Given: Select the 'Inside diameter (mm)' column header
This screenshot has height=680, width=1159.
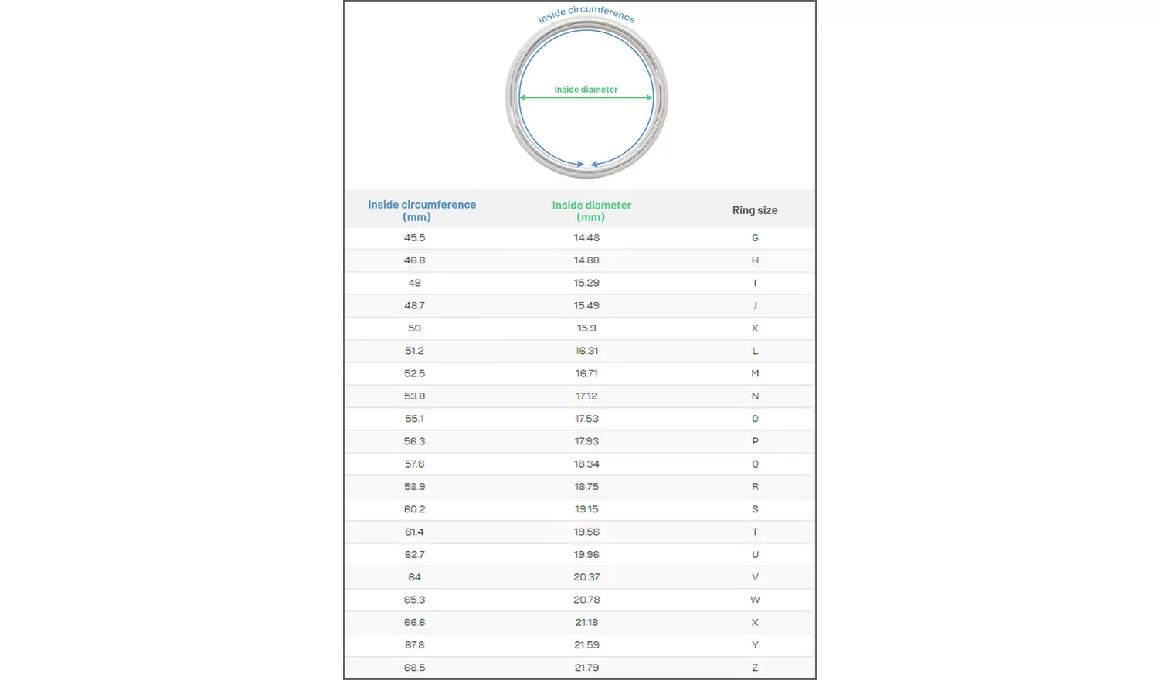Looking at the screenshot, I should click(x=591, y=210).
